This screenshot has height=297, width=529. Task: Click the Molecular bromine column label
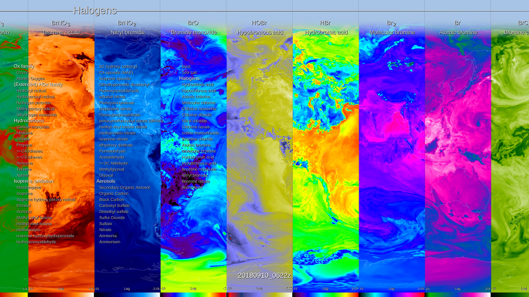392,32
